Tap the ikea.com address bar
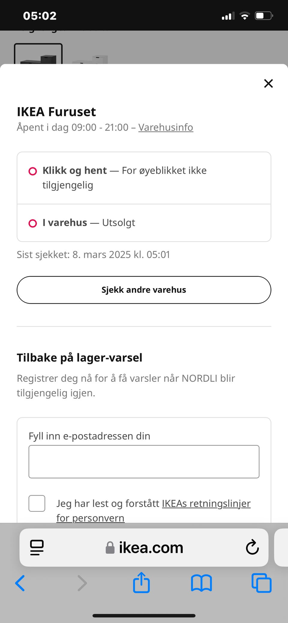Image resolution: width=288 pixels, height=623 pixels. 151,548
